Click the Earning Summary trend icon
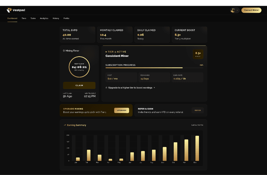The height and width of the screenshot is (175, 267). click(65, 125)
